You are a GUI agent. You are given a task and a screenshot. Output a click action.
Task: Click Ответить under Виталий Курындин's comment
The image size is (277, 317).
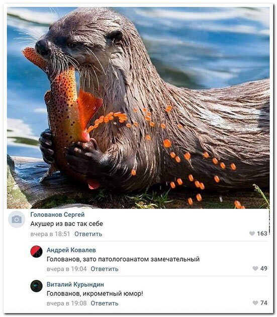(105, 303)
